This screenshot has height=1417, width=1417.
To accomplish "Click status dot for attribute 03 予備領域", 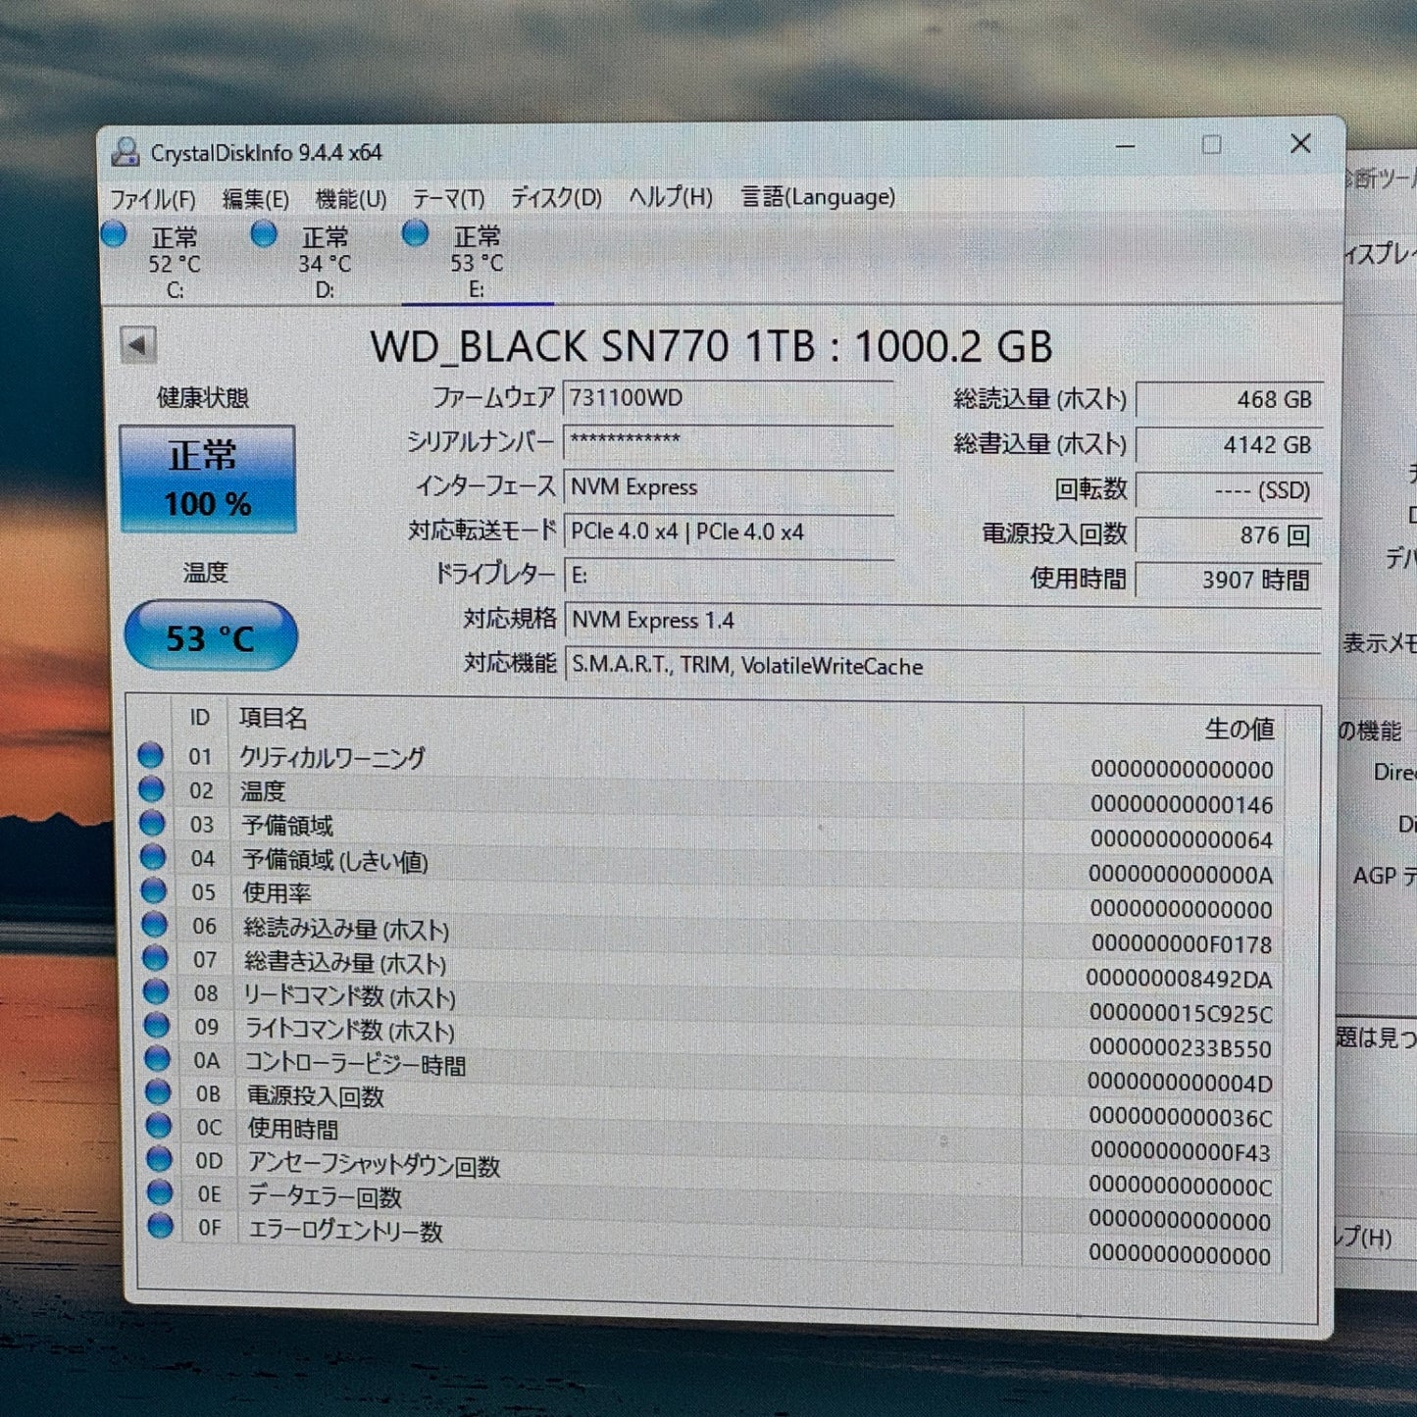I will pyautogui.click(x=152, y=823).
